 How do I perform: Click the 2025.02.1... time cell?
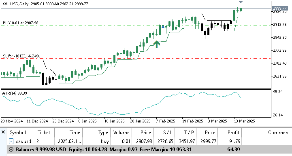(70, 141)
